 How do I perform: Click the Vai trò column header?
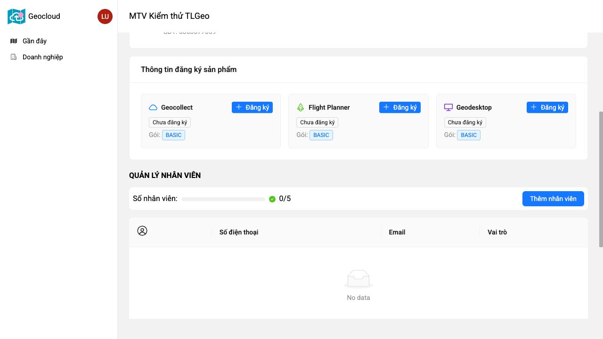[497, 232]
